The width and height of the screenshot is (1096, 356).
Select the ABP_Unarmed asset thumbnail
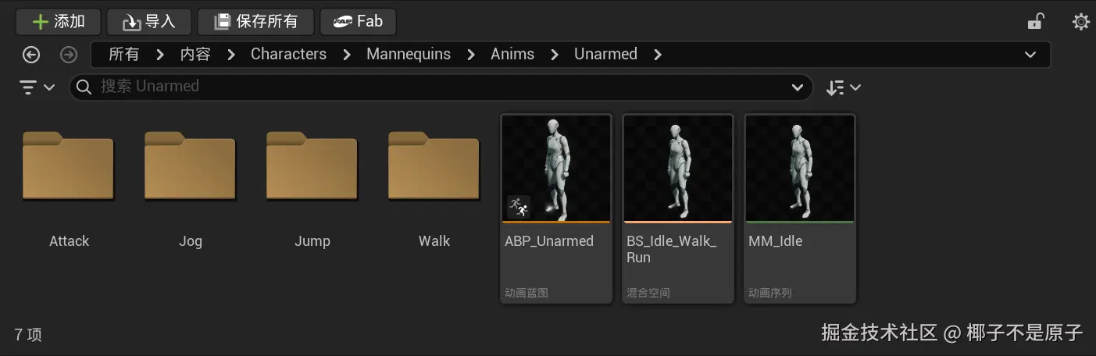click(556, 168)
